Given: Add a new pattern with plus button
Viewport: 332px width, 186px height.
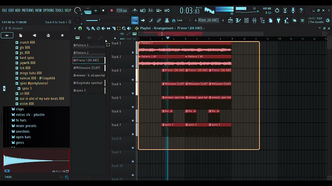Looking at the screenshot, I should [223, 20].
